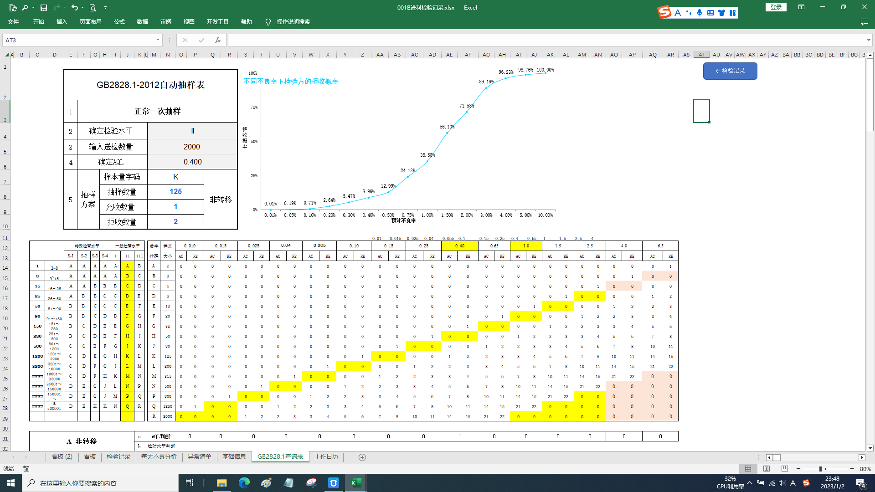Click the Sogou input method S logo

click(664, 12)
